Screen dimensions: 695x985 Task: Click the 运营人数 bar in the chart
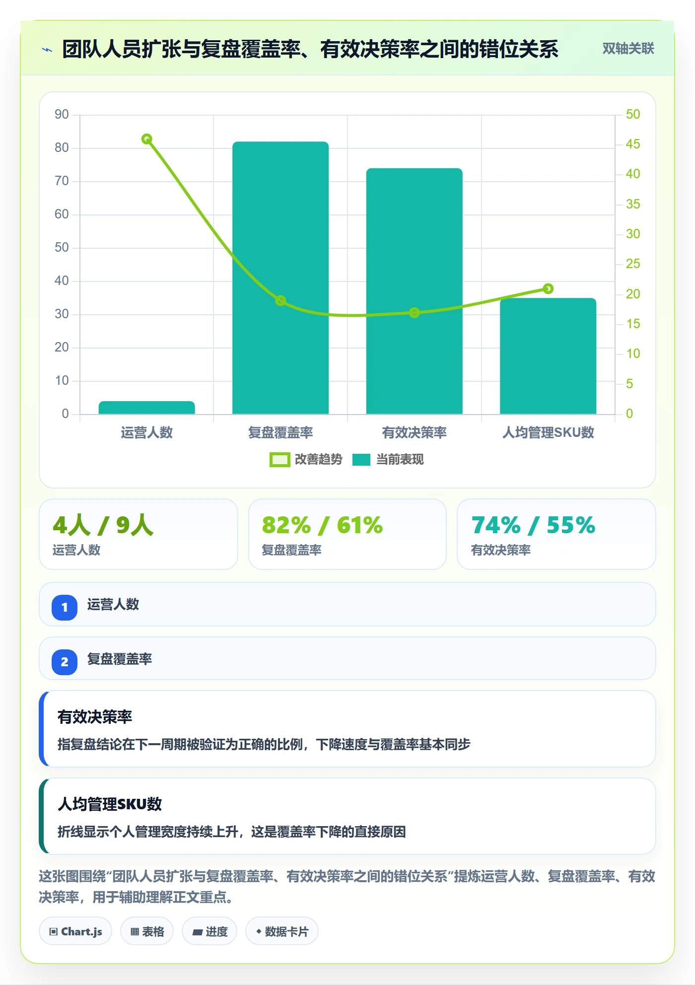147,408
